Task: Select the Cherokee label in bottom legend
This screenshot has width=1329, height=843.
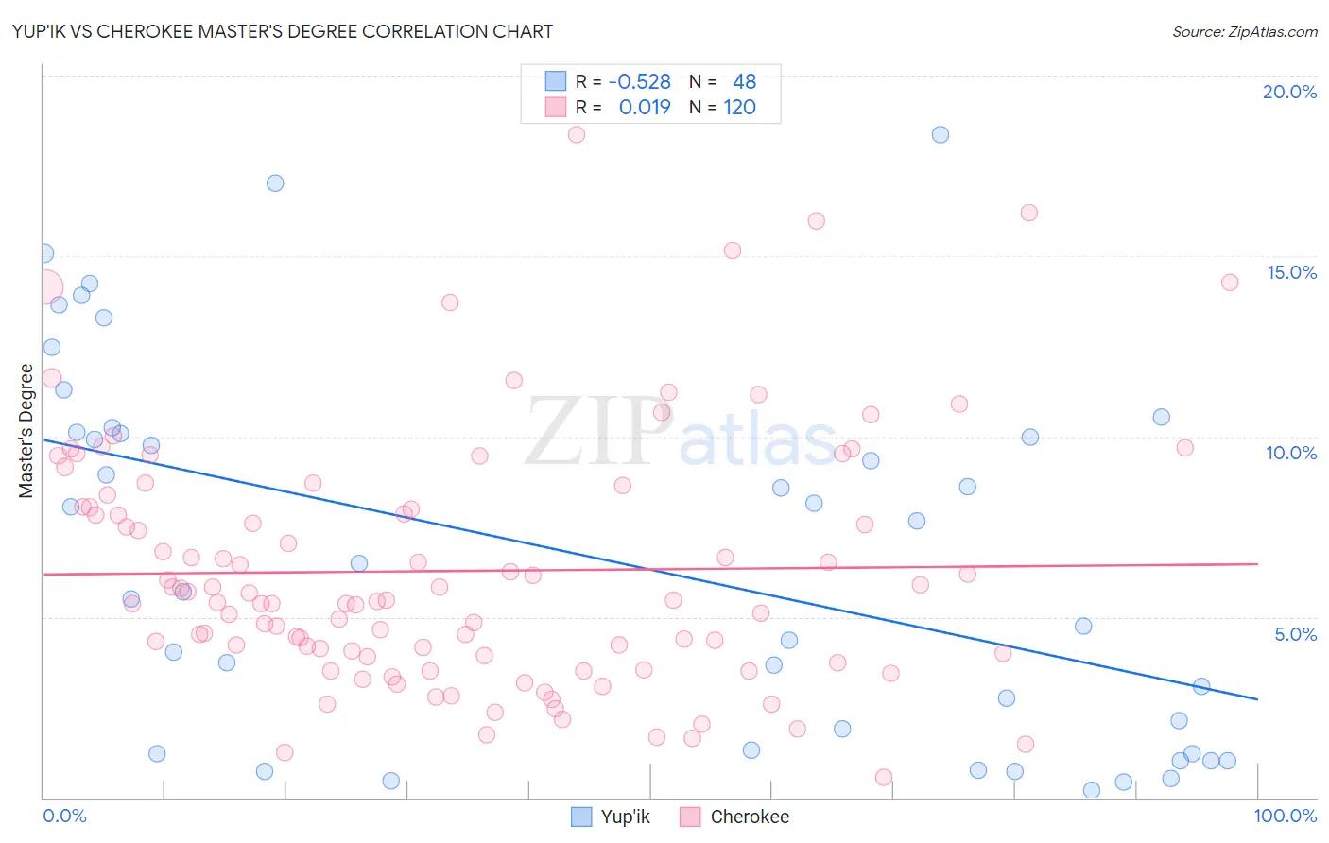Action: (750, 817)
